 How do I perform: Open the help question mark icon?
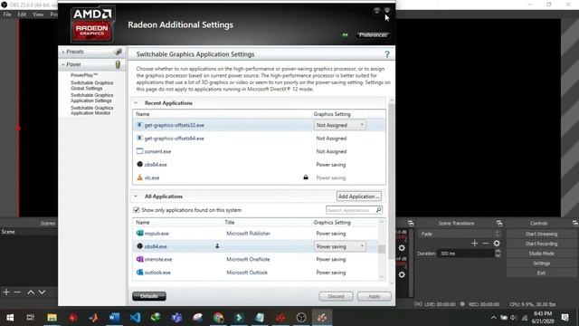coord(386,54)
